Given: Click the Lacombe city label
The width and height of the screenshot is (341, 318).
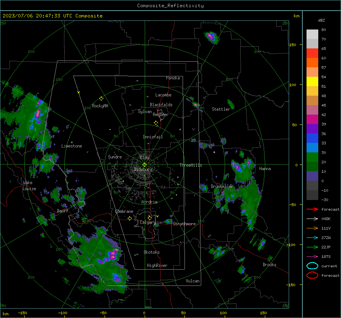Looking at the screenshot, I should (163, 95).
